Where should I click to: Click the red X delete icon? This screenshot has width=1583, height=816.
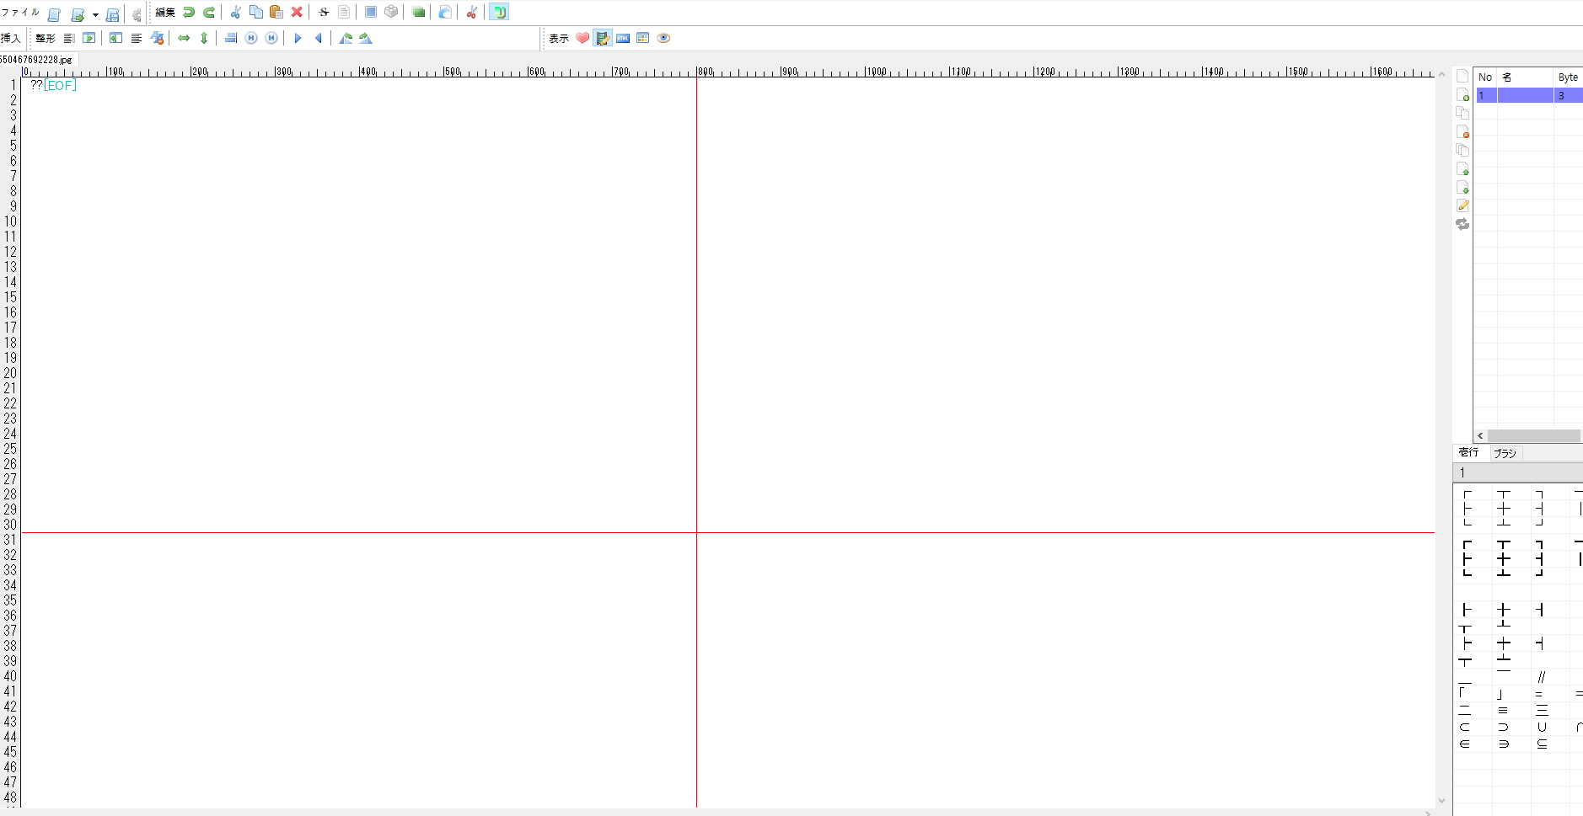click(297, 12)
